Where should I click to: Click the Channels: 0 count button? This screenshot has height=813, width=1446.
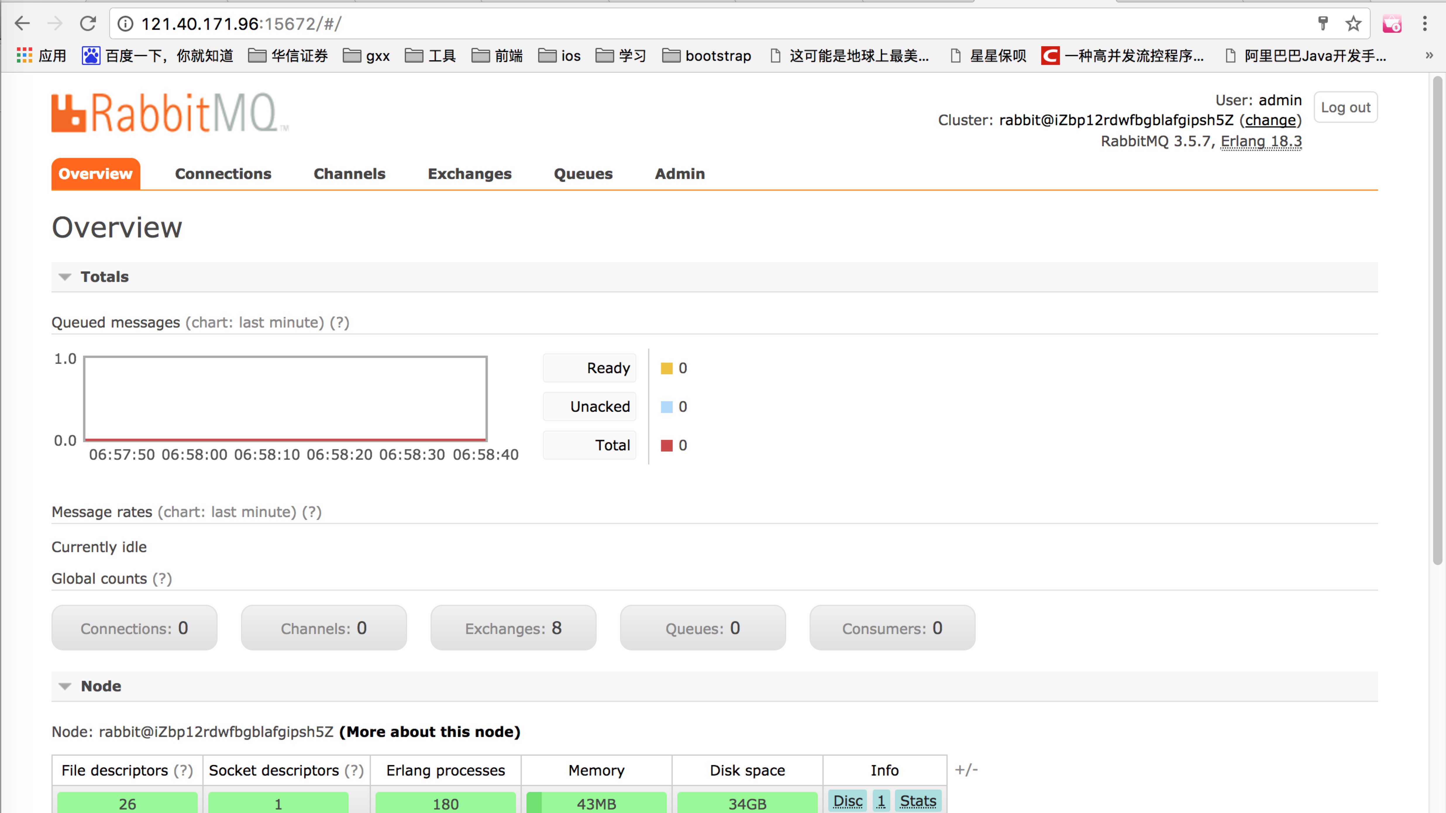coord(324,628)
